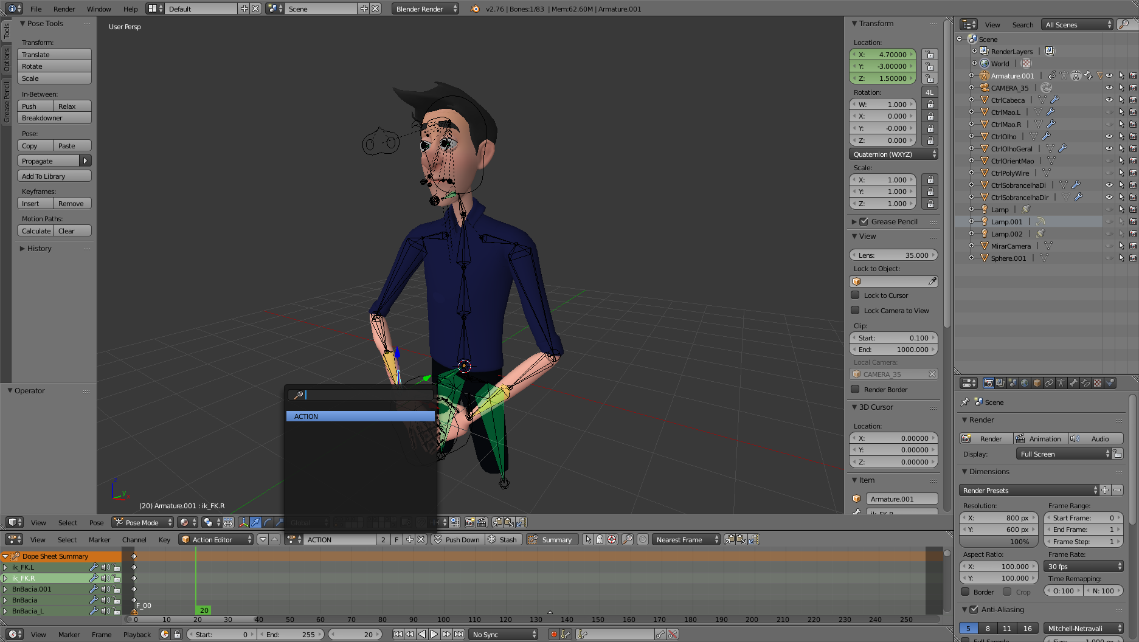Open the Render menu in top bar

pos(64,9)
